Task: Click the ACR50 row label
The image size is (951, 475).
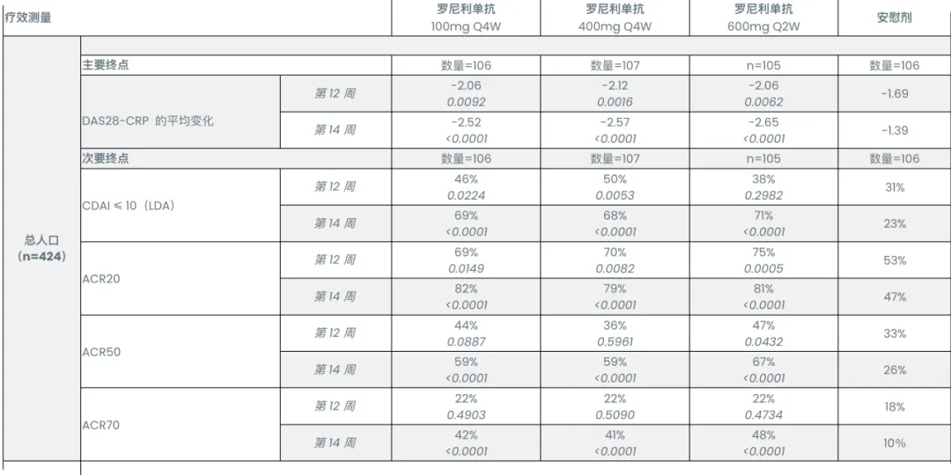Action: pos(101,352)
